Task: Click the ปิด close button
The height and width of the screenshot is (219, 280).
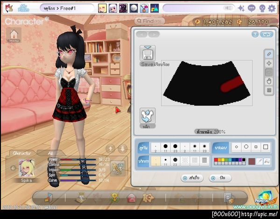Action: [x=220, y=178]
